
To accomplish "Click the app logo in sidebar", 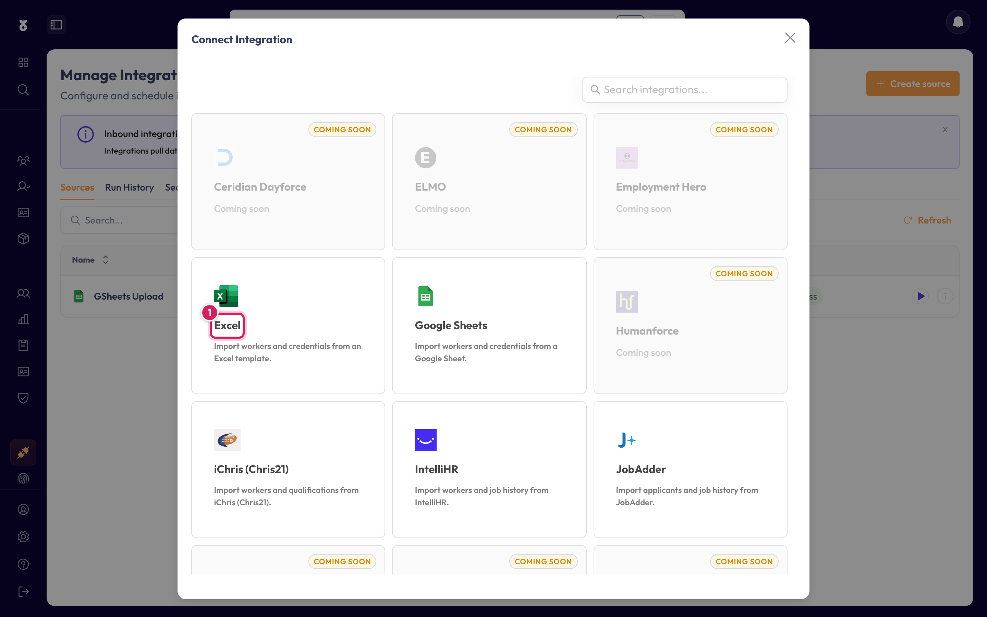I will [x=23, y=25].
